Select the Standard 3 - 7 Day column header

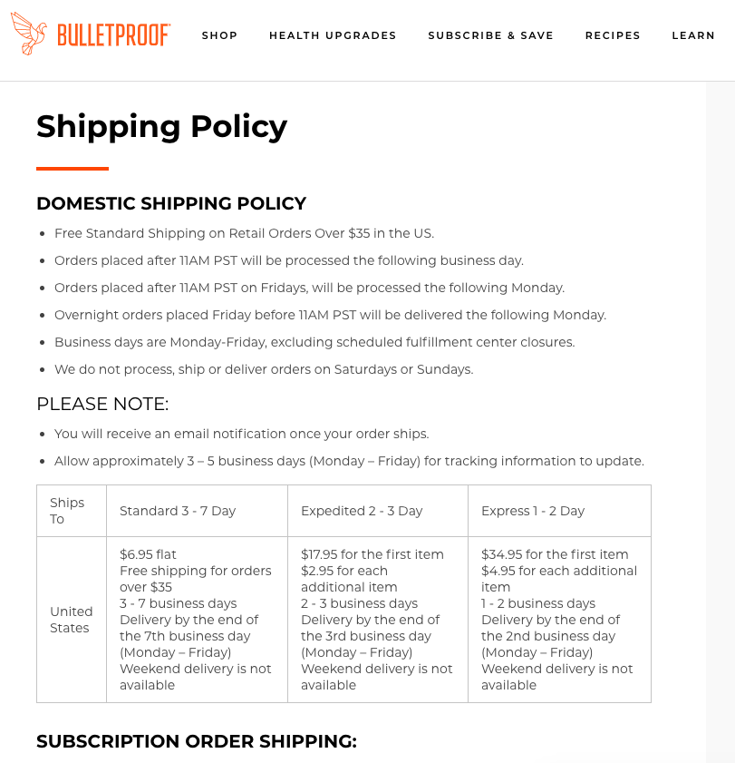pos(178,511)
